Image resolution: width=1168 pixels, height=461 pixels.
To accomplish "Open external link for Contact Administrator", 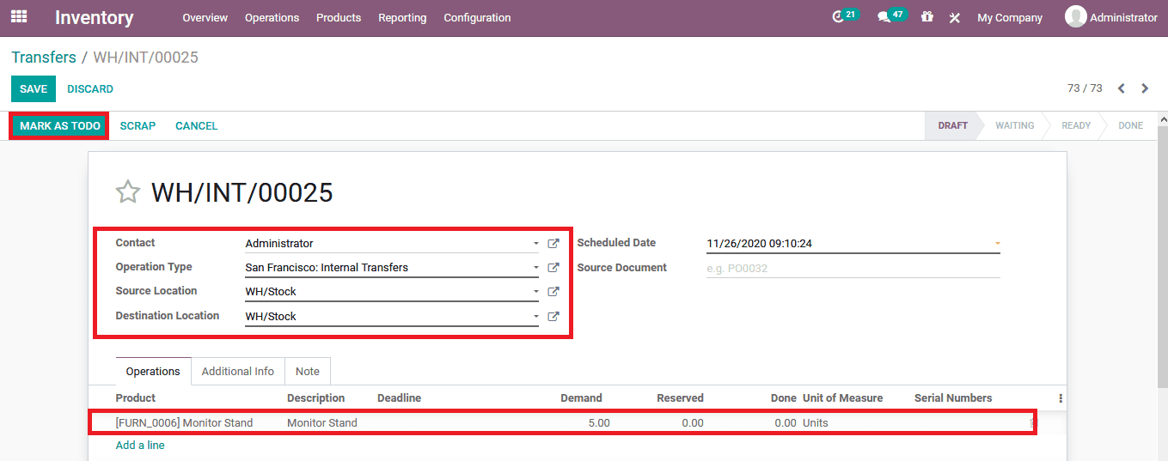I will [553, 244].
